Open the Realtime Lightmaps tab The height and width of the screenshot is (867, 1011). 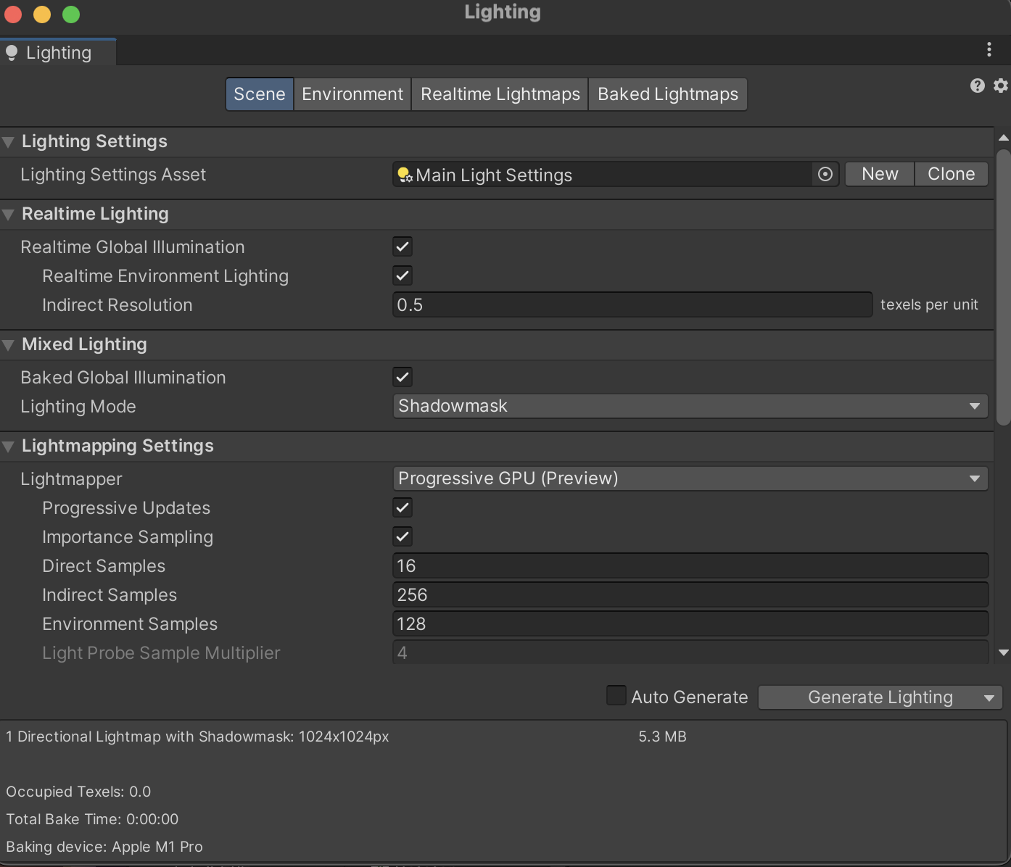[500, 94]
